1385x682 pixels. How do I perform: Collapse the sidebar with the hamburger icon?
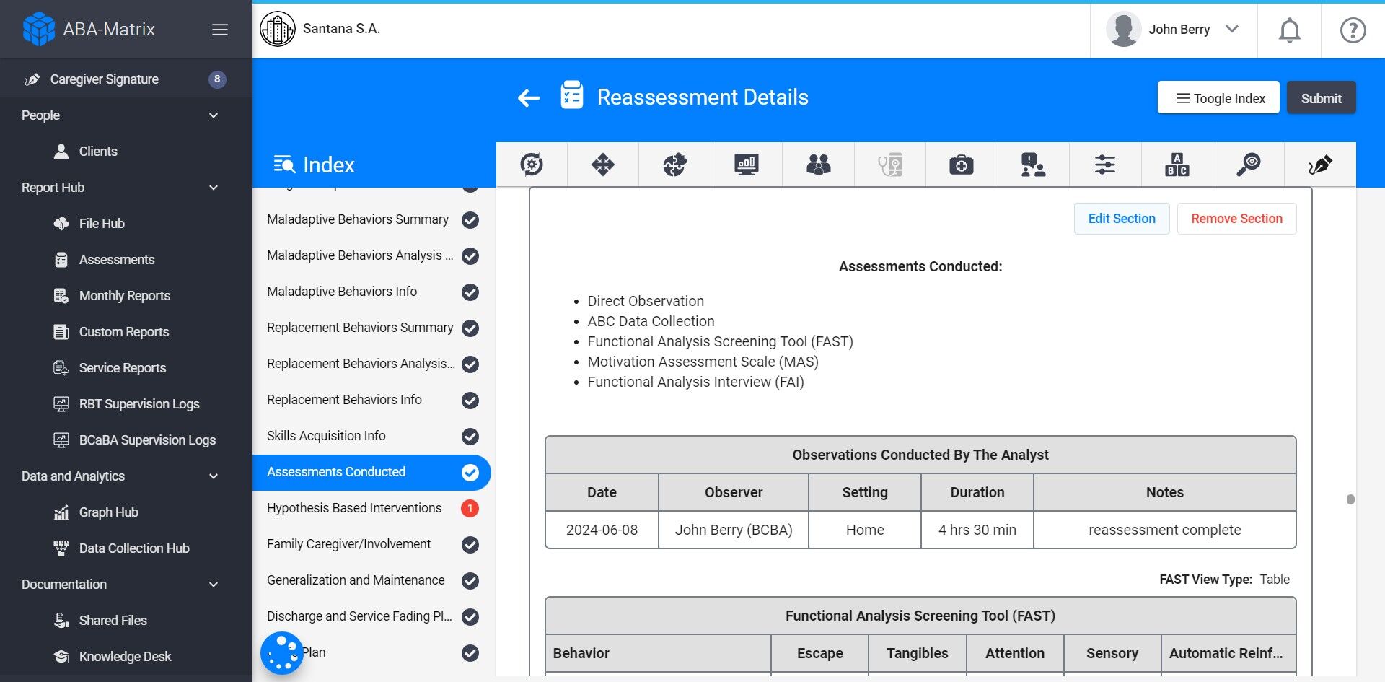220,30
